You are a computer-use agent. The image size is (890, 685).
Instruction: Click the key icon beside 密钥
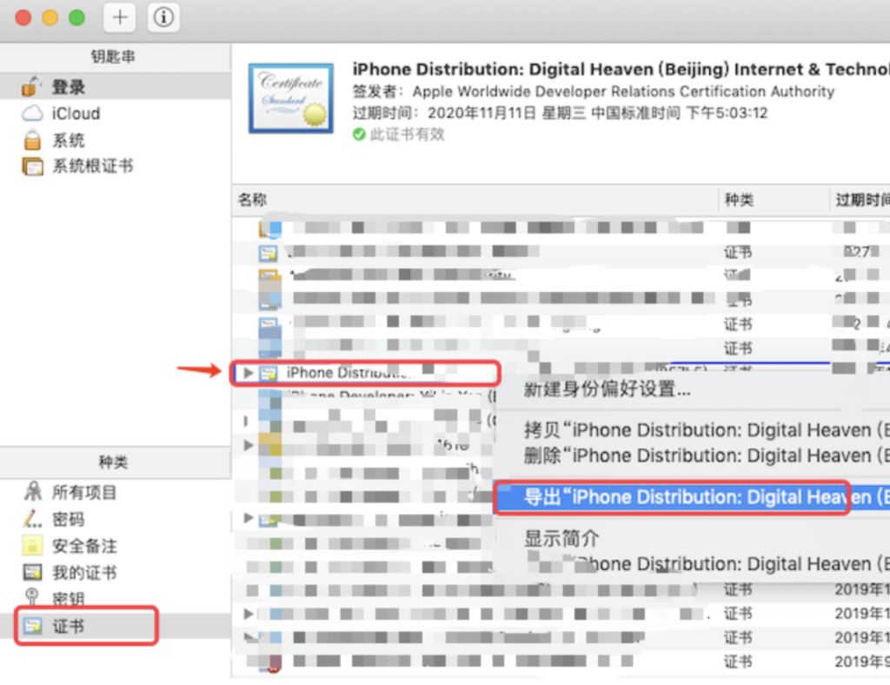tap(32, 597)
